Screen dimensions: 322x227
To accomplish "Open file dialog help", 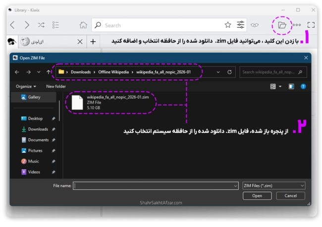I will [x=303, y=86].
